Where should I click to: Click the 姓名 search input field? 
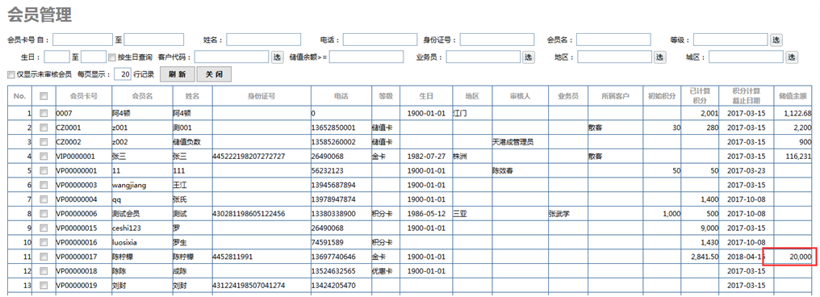[264, 40]
